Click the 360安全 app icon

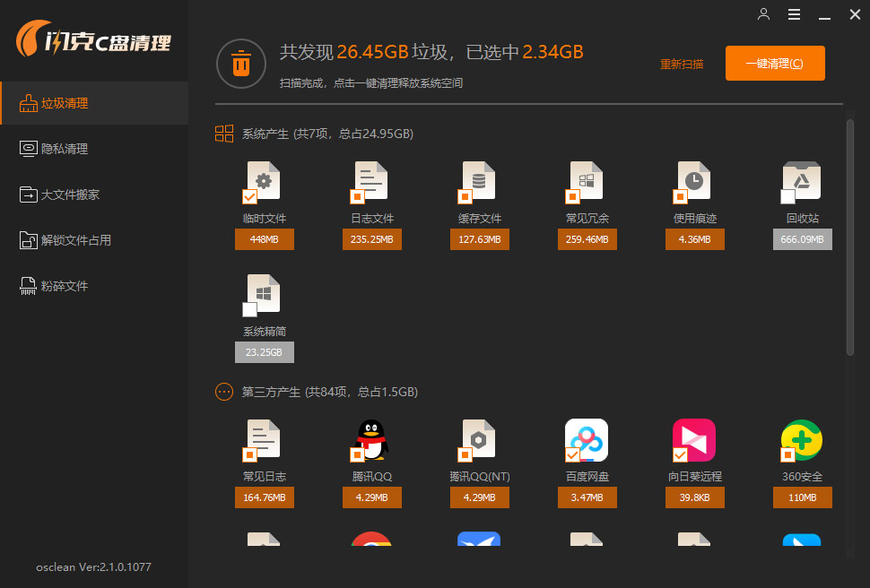point(802,440)
